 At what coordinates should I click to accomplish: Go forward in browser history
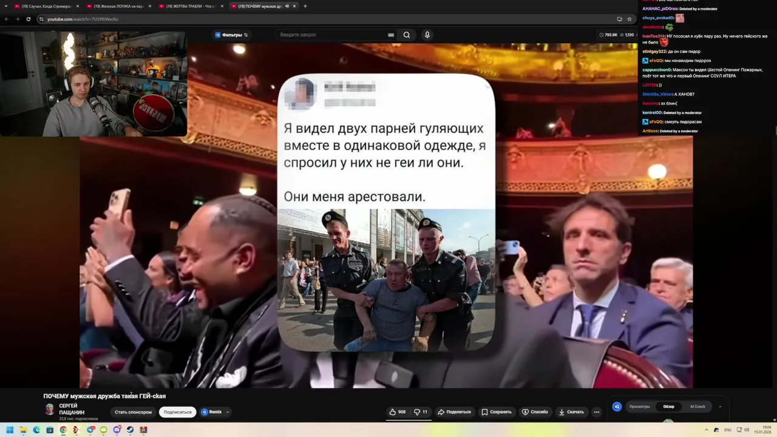coord(17,19)
